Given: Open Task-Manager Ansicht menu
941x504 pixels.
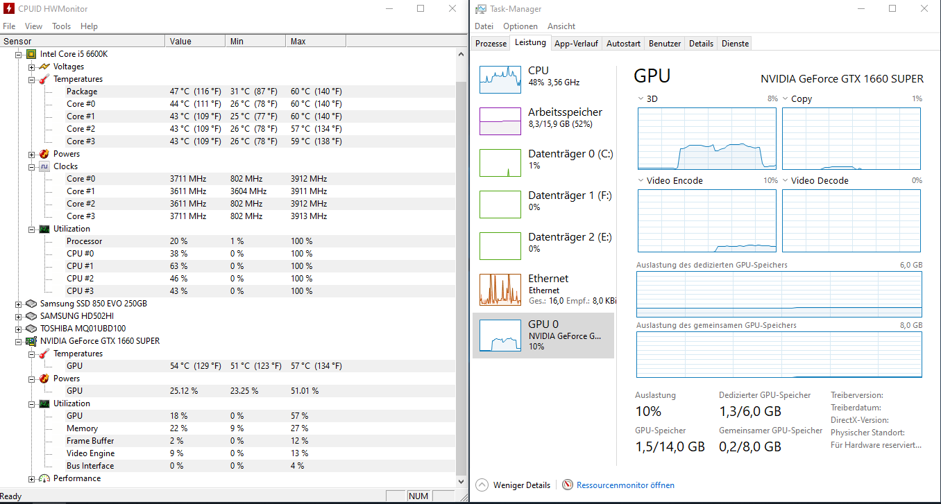Looking at the screenshot, I should 561,26.
